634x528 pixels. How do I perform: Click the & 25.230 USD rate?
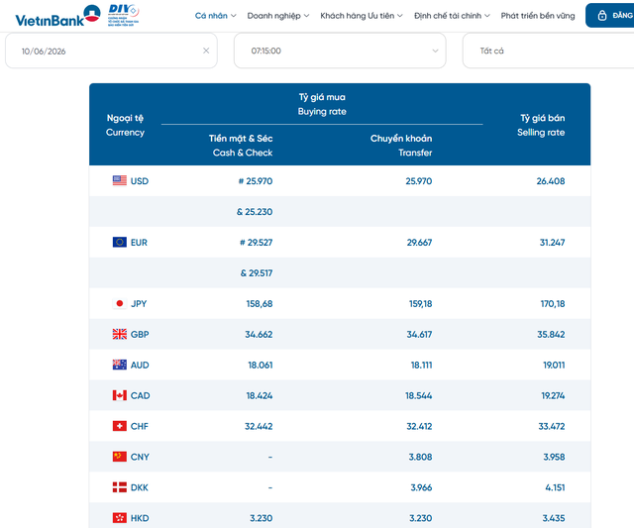pyautogui.click(x=255, y=212)
